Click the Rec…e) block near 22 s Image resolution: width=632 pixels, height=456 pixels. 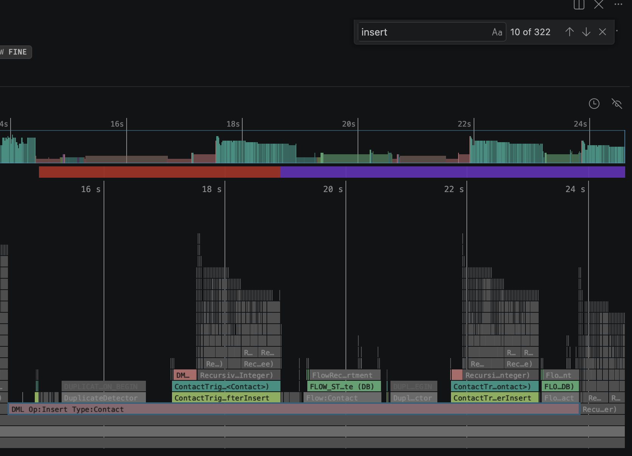(522, 364)
